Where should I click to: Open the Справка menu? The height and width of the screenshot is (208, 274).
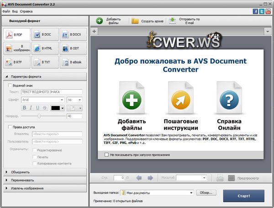(x=26, y=11)
